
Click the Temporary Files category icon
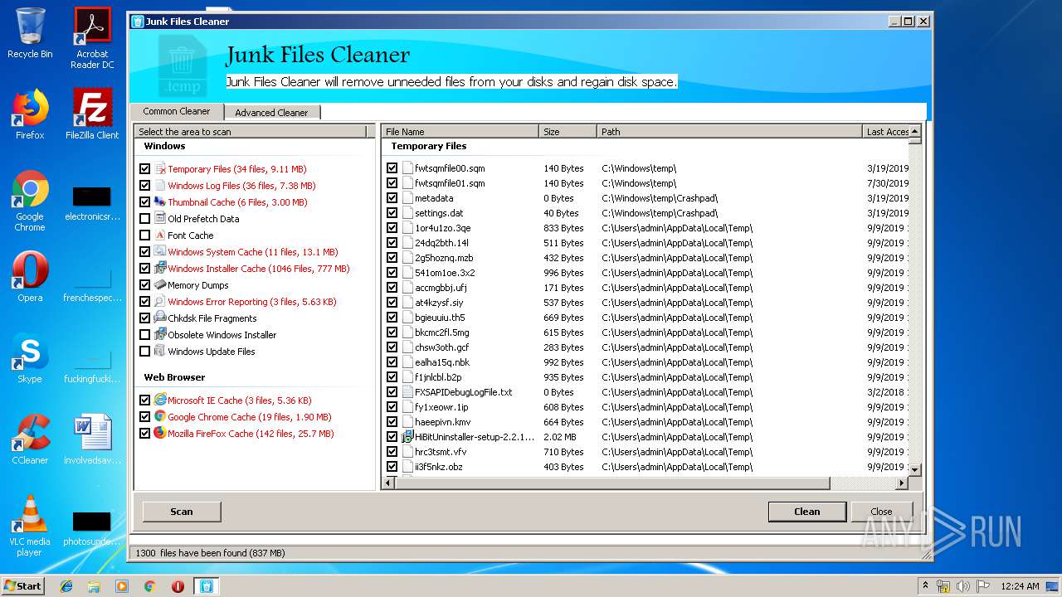point(160,169)
